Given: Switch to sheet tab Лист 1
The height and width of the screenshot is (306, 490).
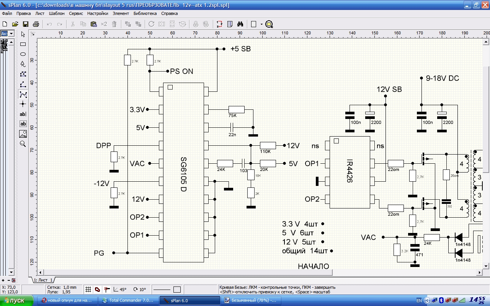Looking at the screenshot, I should coord(43,280).
